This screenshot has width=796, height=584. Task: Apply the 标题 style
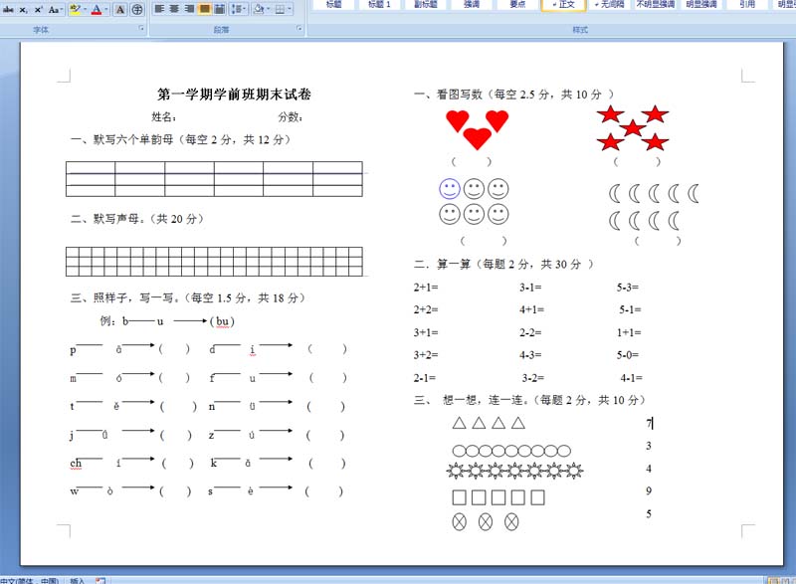point(333,5)
